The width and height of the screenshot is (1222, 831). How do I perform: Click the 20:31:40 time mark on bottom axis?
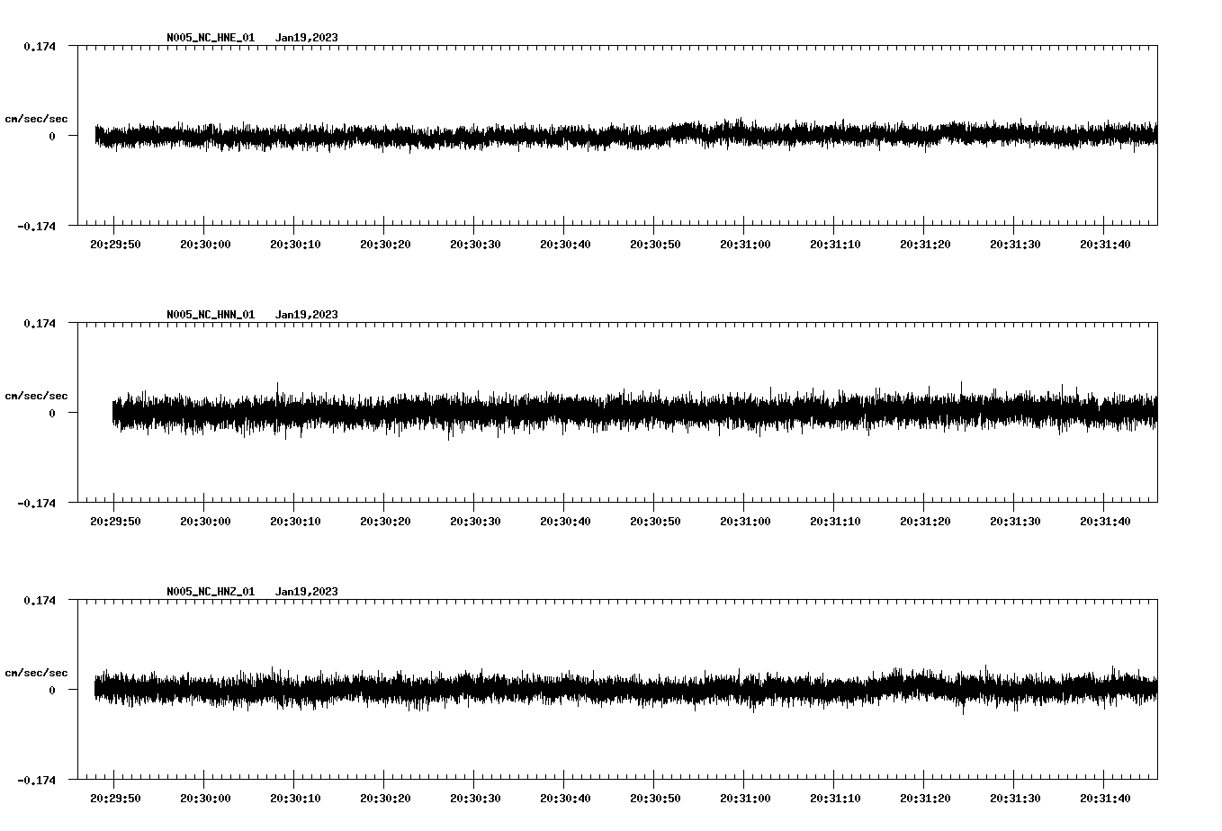tap(1104, 798)
